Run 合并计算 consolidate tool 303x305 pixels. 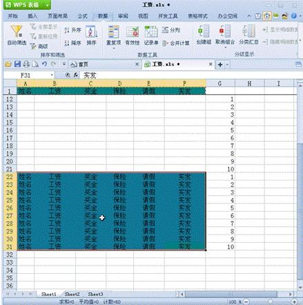point(176,43)
